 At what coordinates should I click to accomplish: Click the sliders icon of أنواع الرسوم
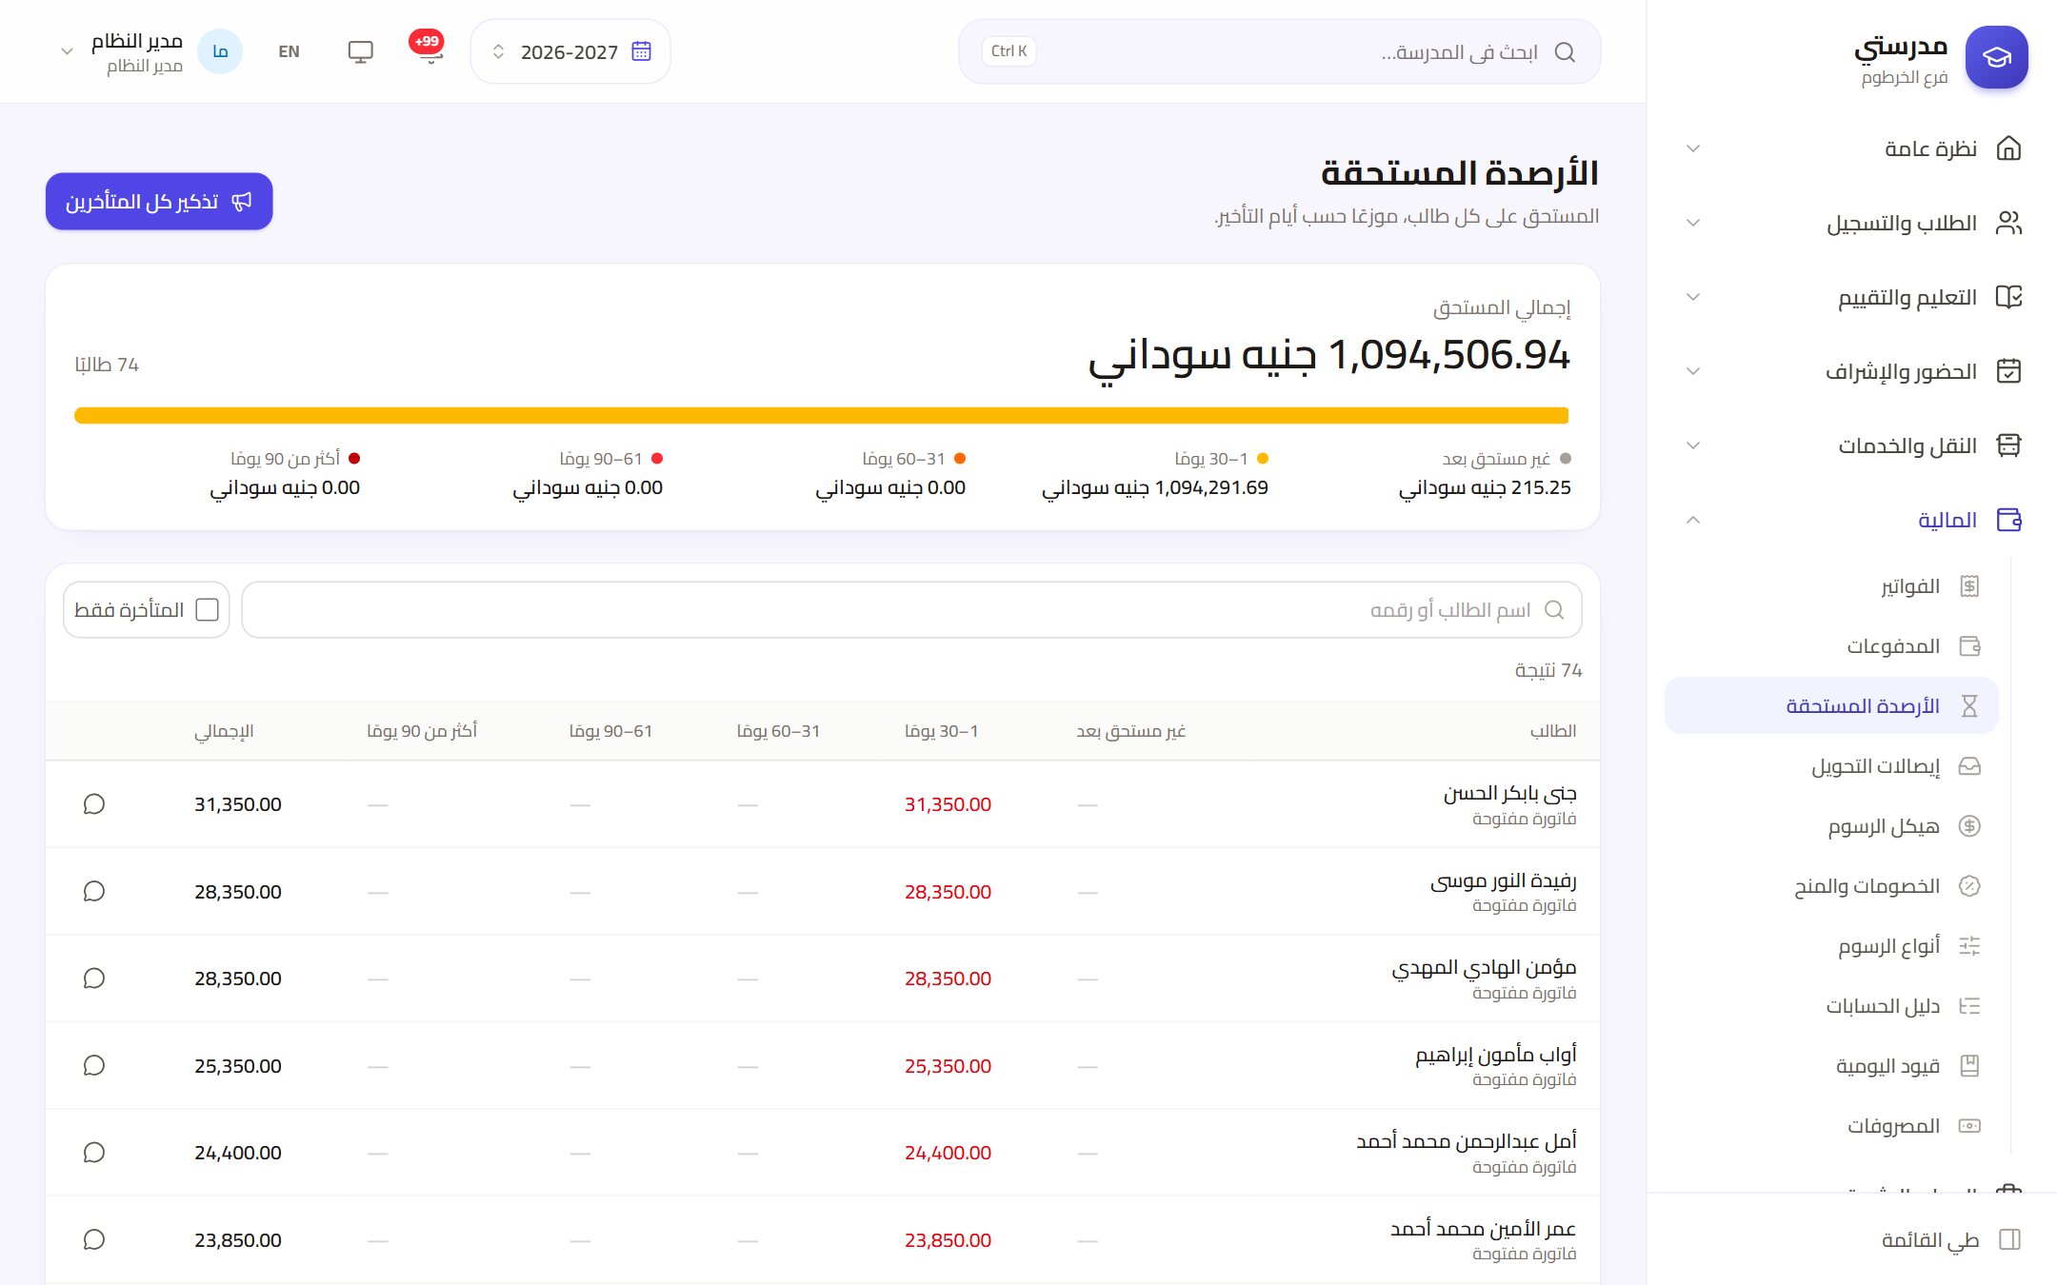point(1969,946)
